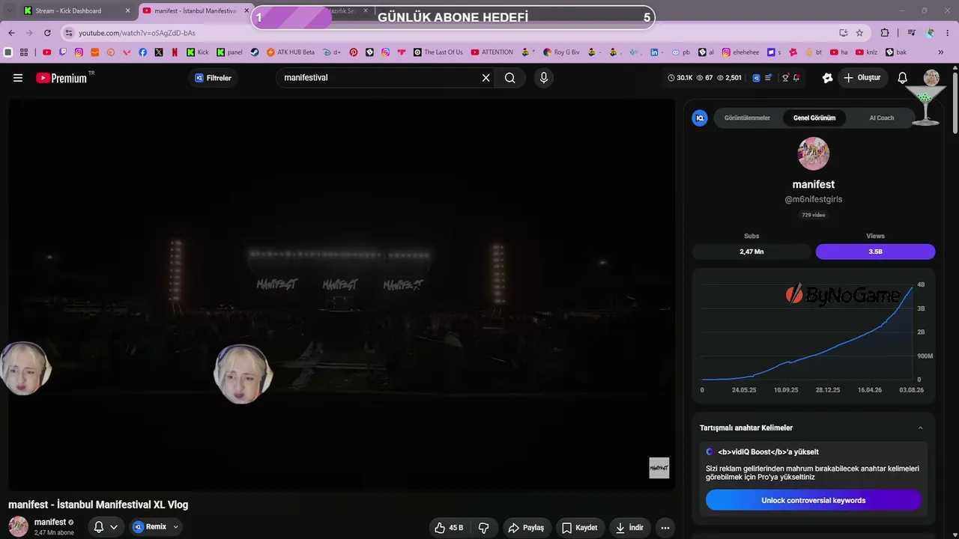Open the Steam bookmark
Viewport: 959px width, 539px height.
click(255, 52)
